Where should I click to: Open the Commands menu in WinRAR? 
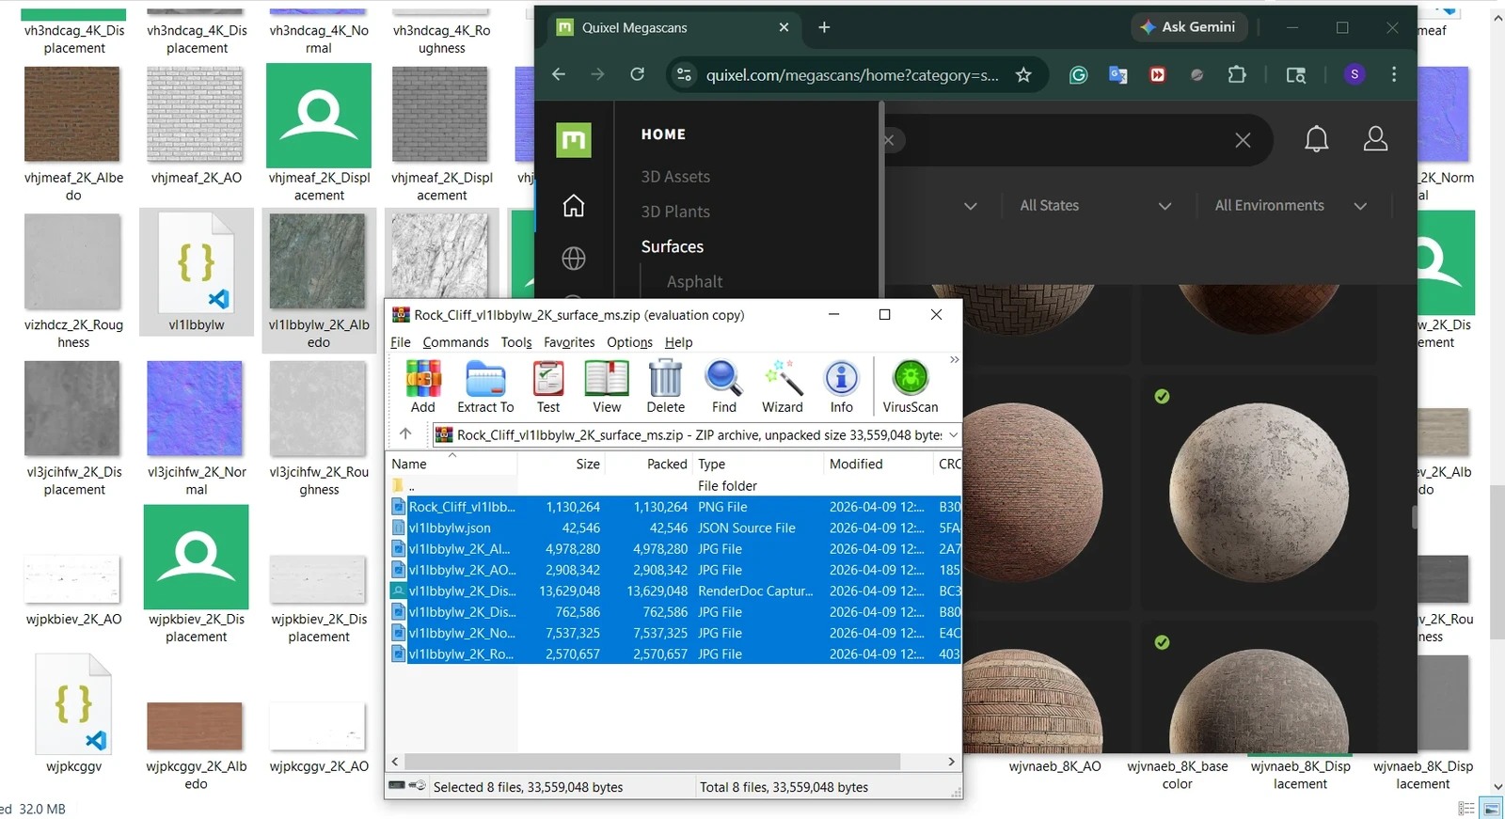[x=455, y=342]
